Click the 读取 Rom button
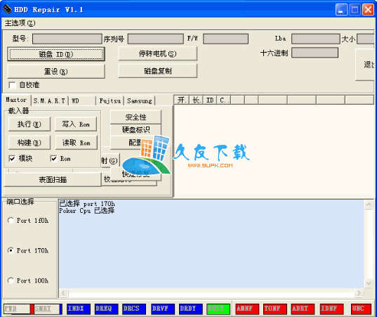 tap(77, 143)
